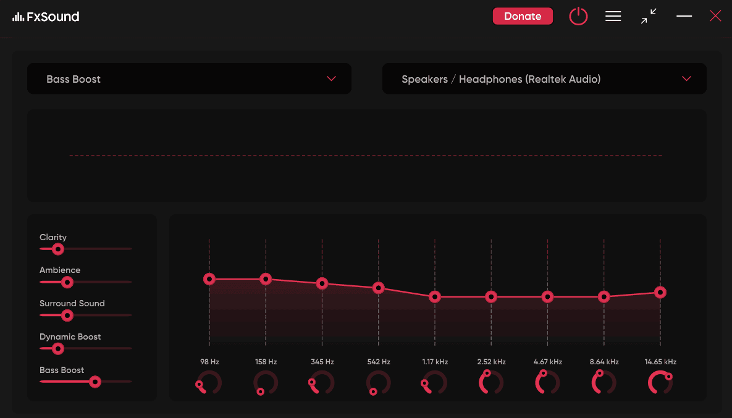Click the 14.65 kHz frequency knob
This screenshot has width=732, height=418.
click(x=660, y=383)
